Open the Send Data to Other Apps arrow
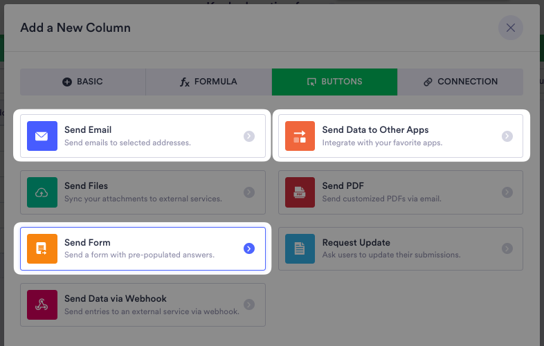 (507, 136)
